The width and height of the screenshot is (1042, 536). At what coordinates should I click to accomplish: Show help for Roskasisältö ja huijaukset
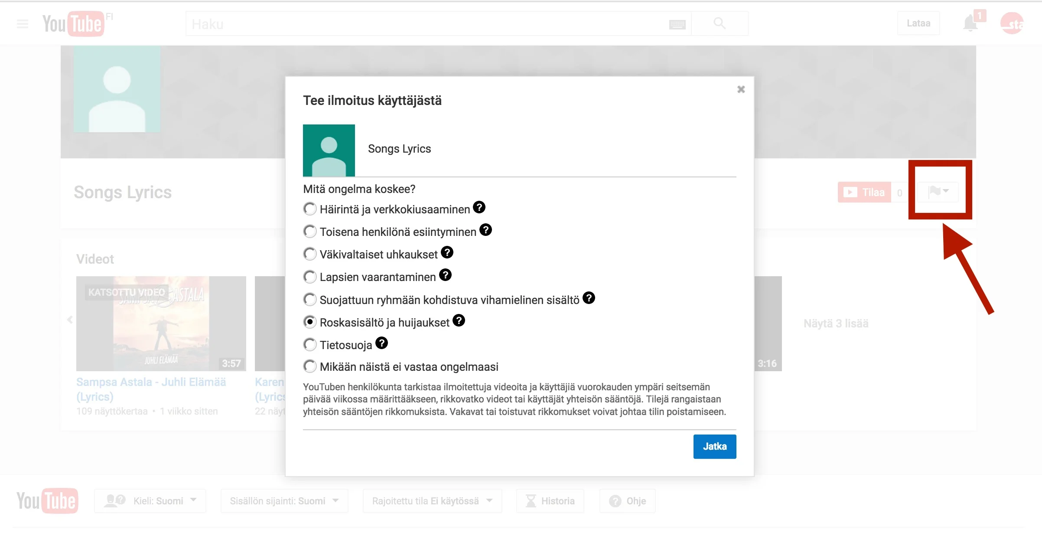tap(459, 320)
